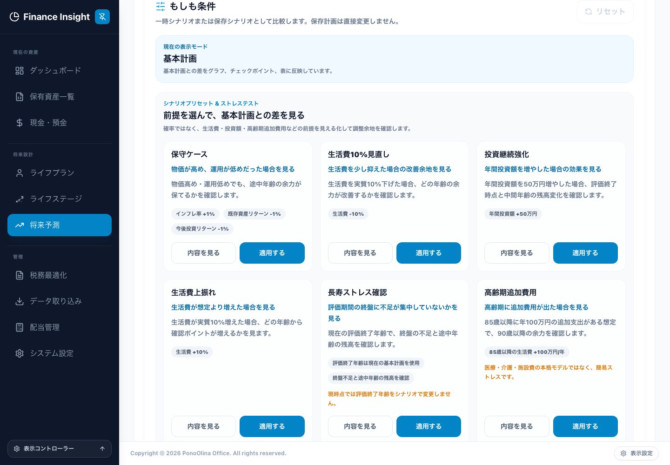Open 現金・預金 in the sidebar

point(60,123)
